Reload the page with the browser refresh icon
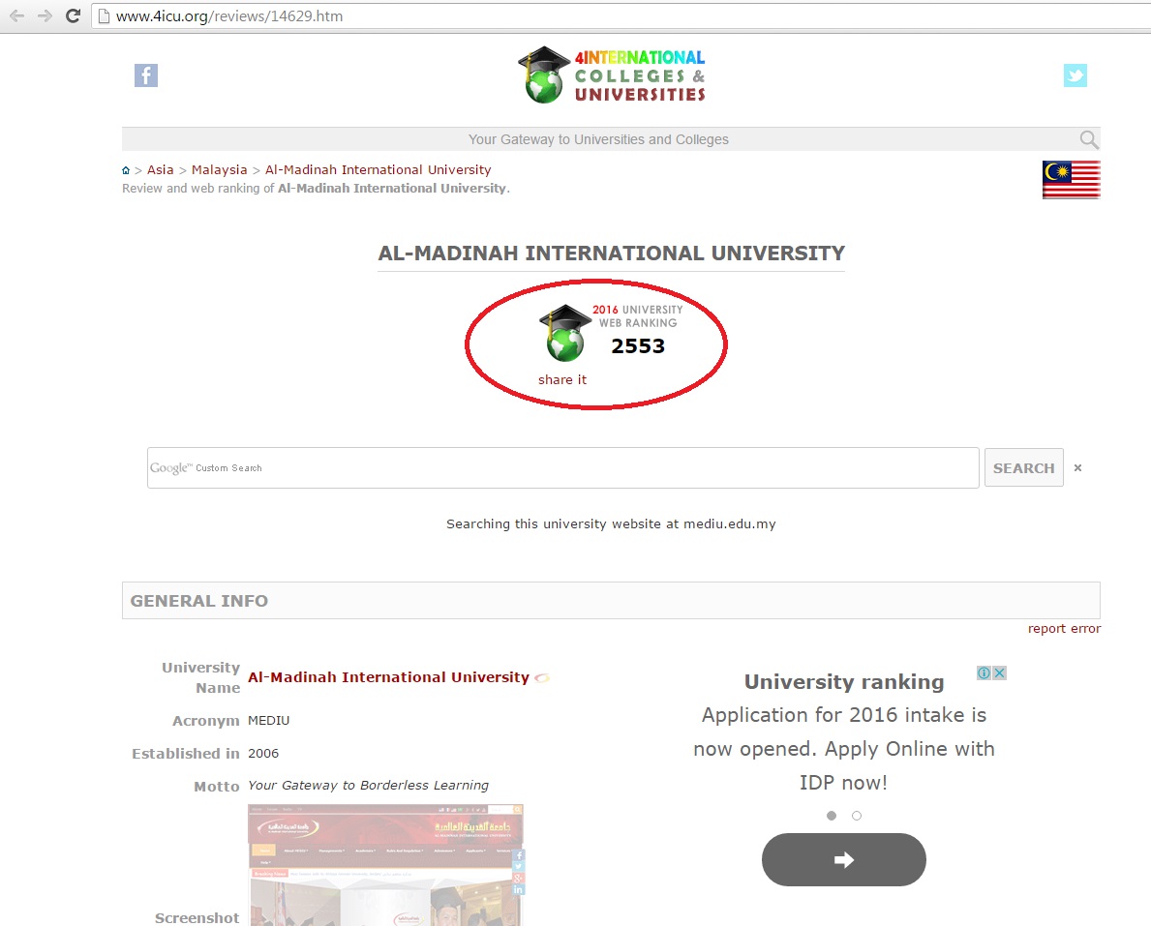This screenshot has width=1151, height=926. (73, 16)
